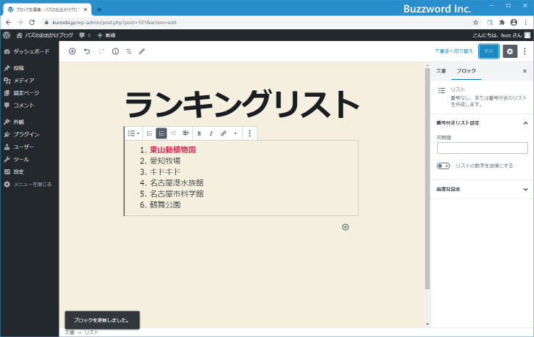Viewport: 534px width, 337px height.
Task: Switch to the 文書 tab
Action: pos(441,71)
